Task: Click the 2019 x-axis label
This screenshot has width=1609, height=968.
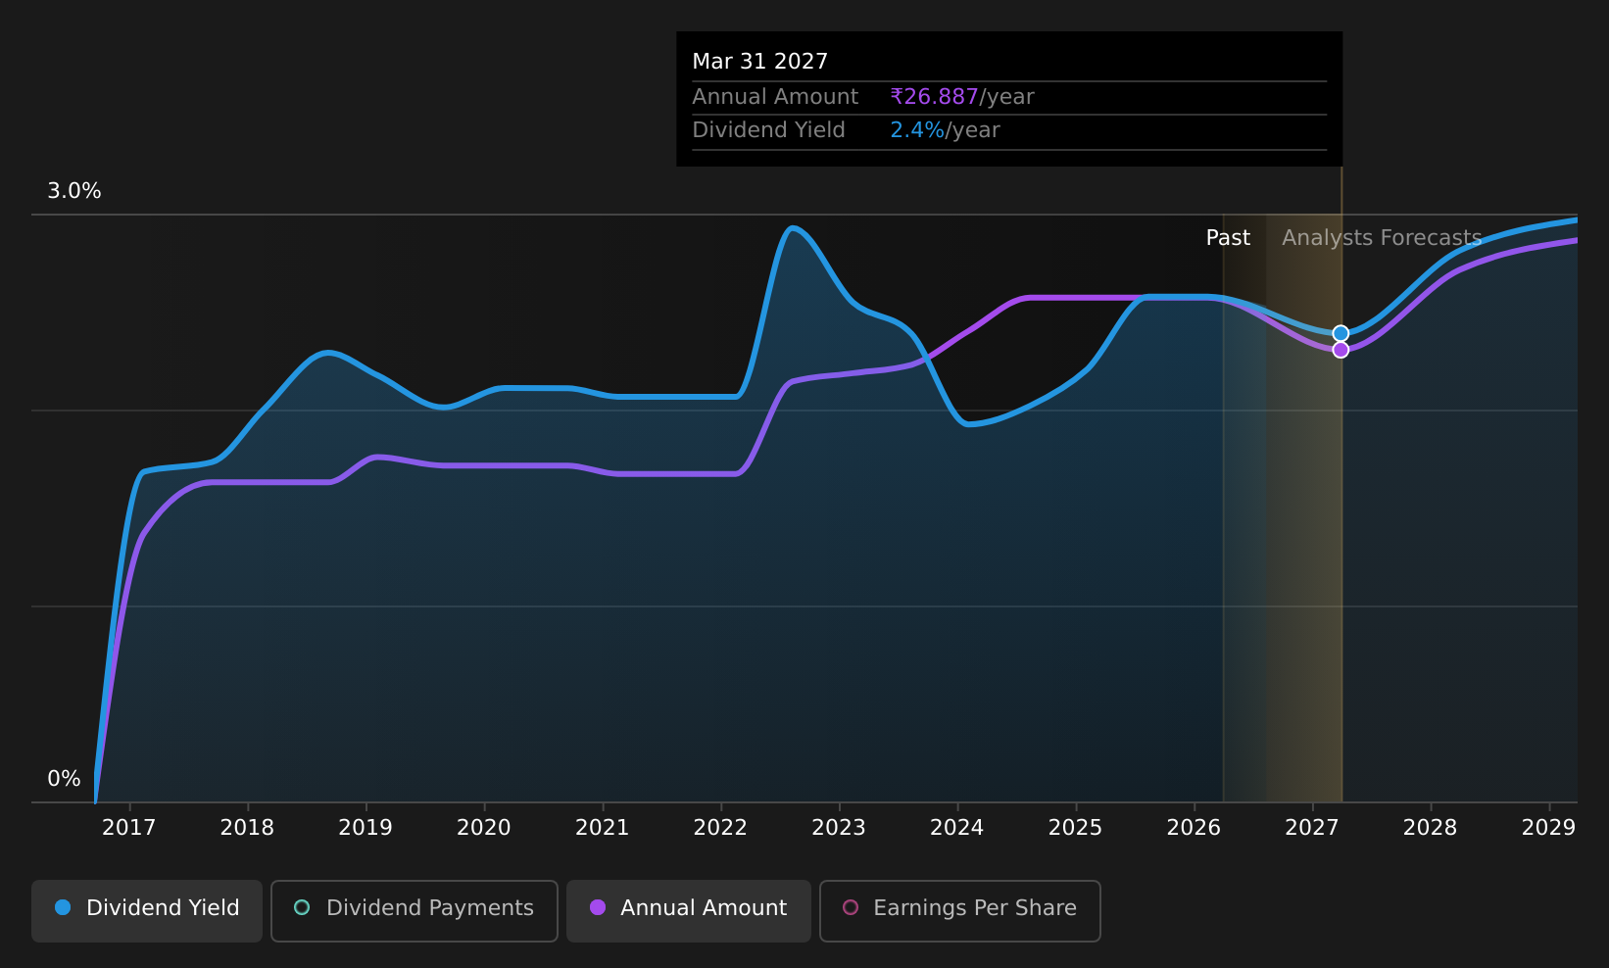Action: point(366,828)
